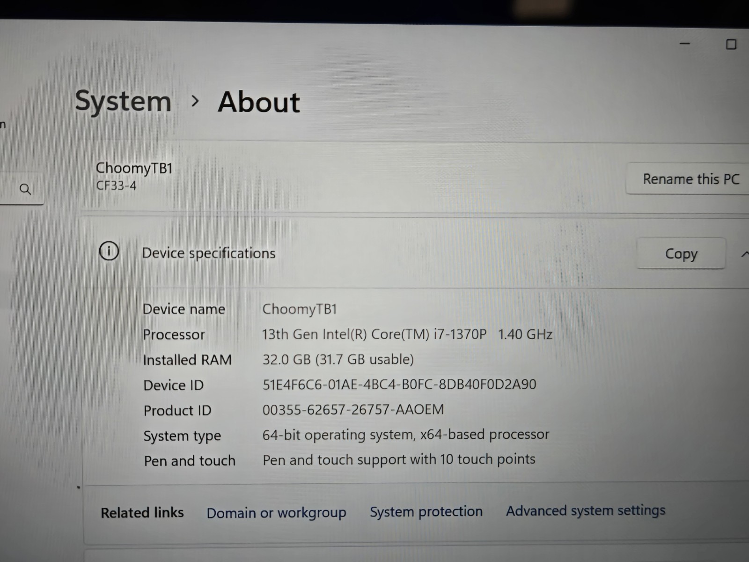Select the 00355-62657-26757-AAOEM value

353,410
